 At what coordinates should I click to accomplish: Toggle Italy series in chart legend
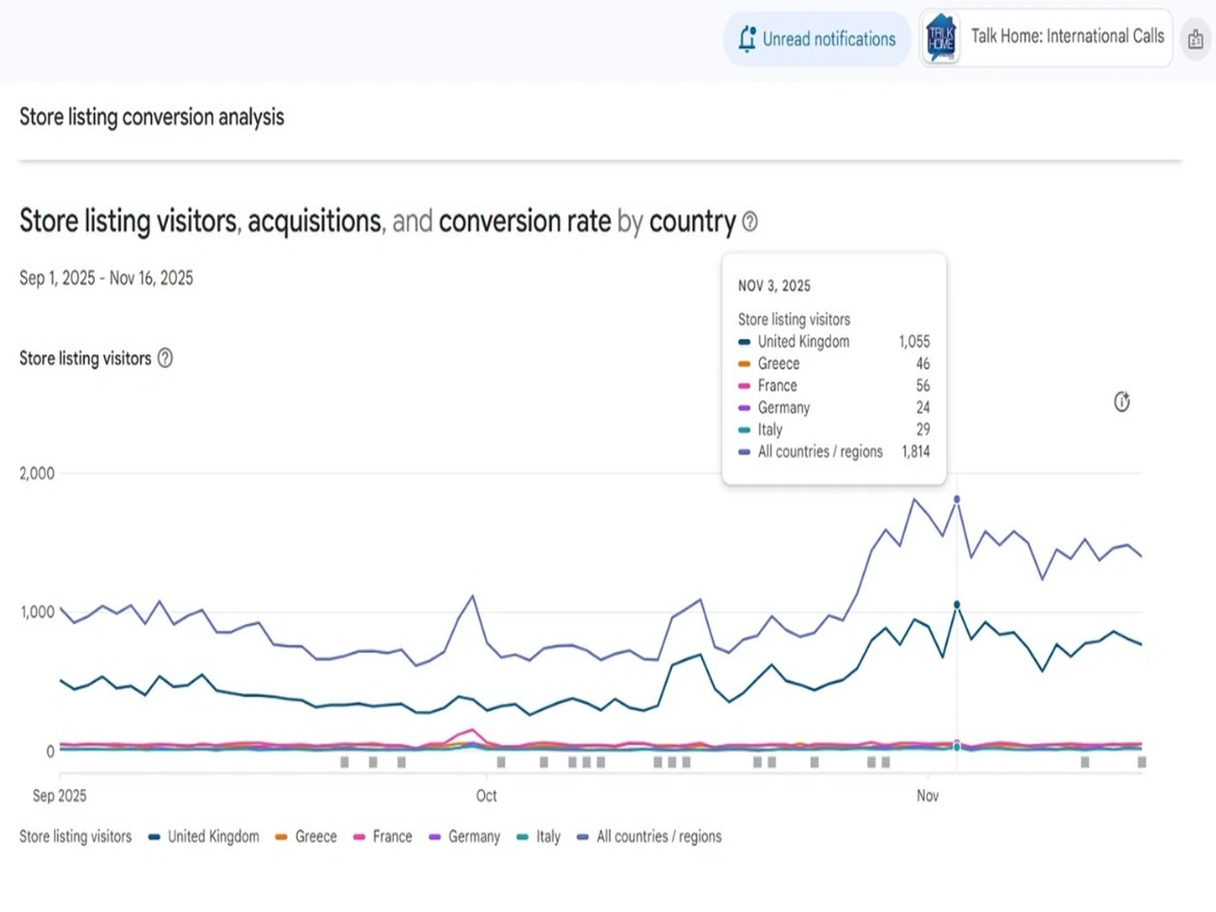point(539,837)
